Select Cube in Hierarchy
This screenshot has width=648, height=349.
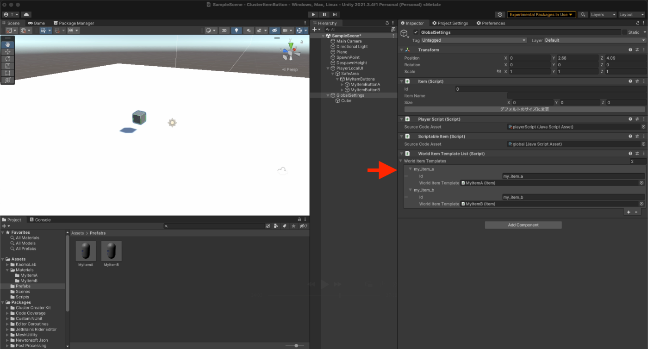tap(346, 101)
